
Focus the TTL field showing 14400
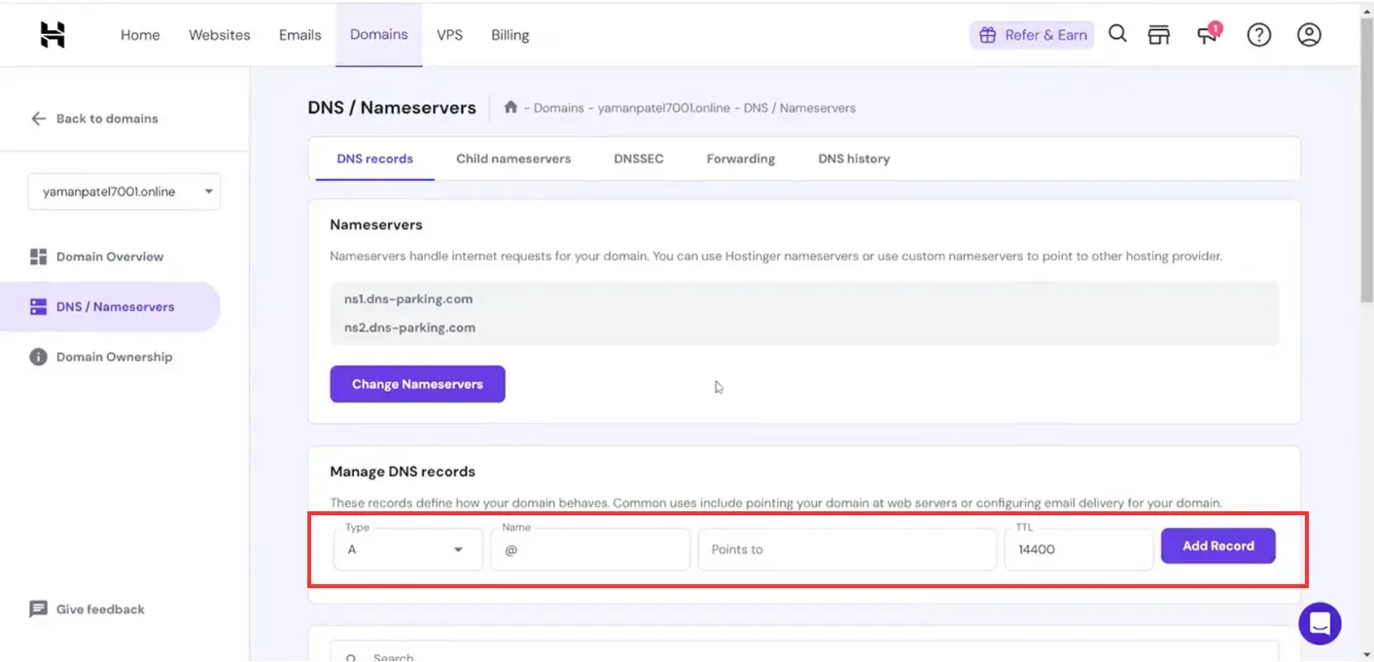click(1078, 549)
